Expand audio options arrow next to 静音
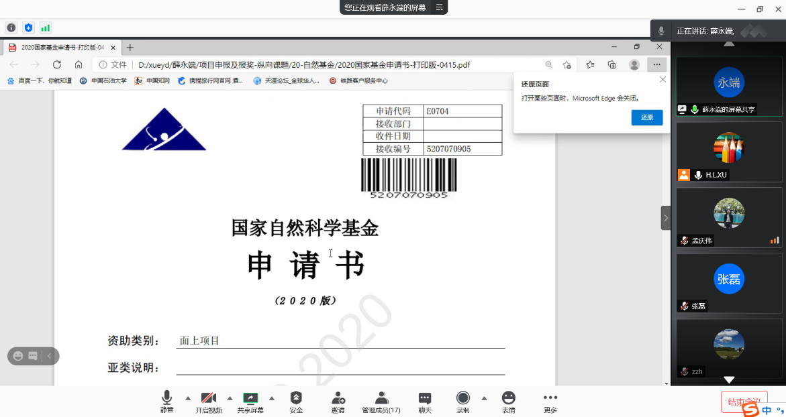The height and width of the screenshot is (417, 786). tap(187, 398)
